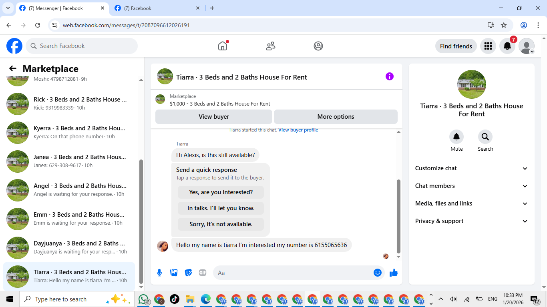Open the Groups icon in top navigation
Screen dimensions: 547x307
coord(318,46)
